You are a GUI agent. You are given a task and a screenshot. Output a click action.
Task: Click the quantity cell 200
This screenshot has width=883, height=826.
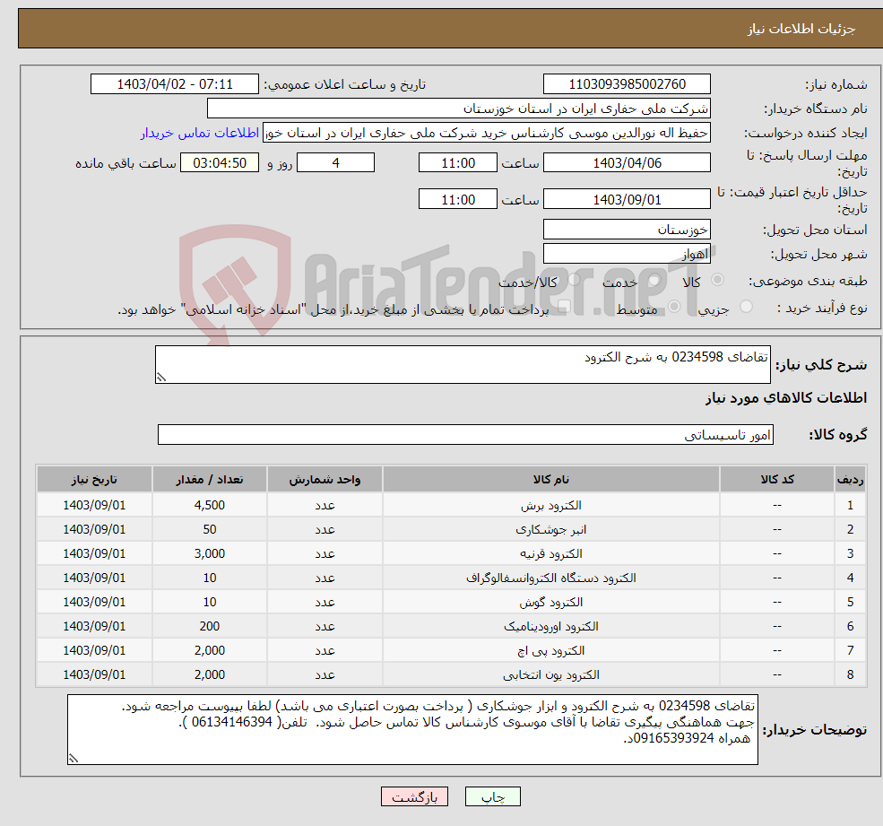click(x=210, y=627)
